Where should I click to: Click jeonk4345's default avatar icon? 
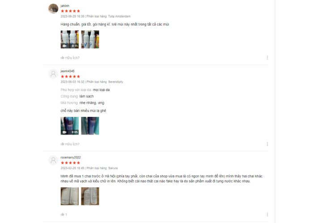coord(53,74)
